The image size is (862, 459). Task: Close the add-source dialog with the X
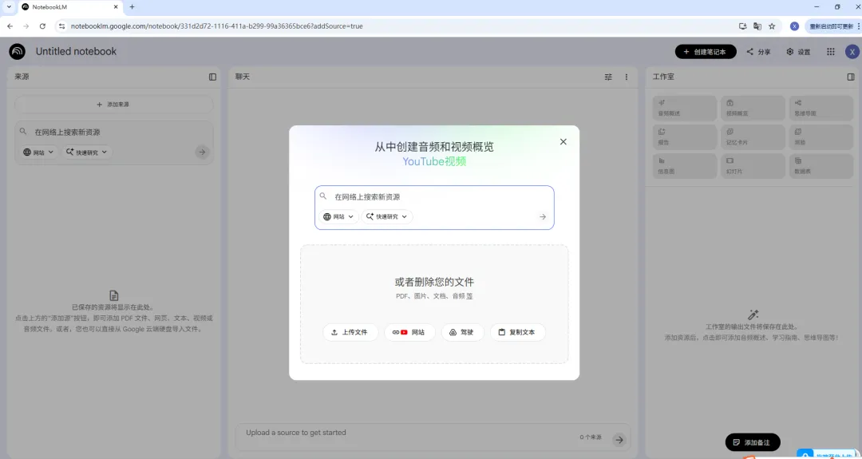[563, 142]
